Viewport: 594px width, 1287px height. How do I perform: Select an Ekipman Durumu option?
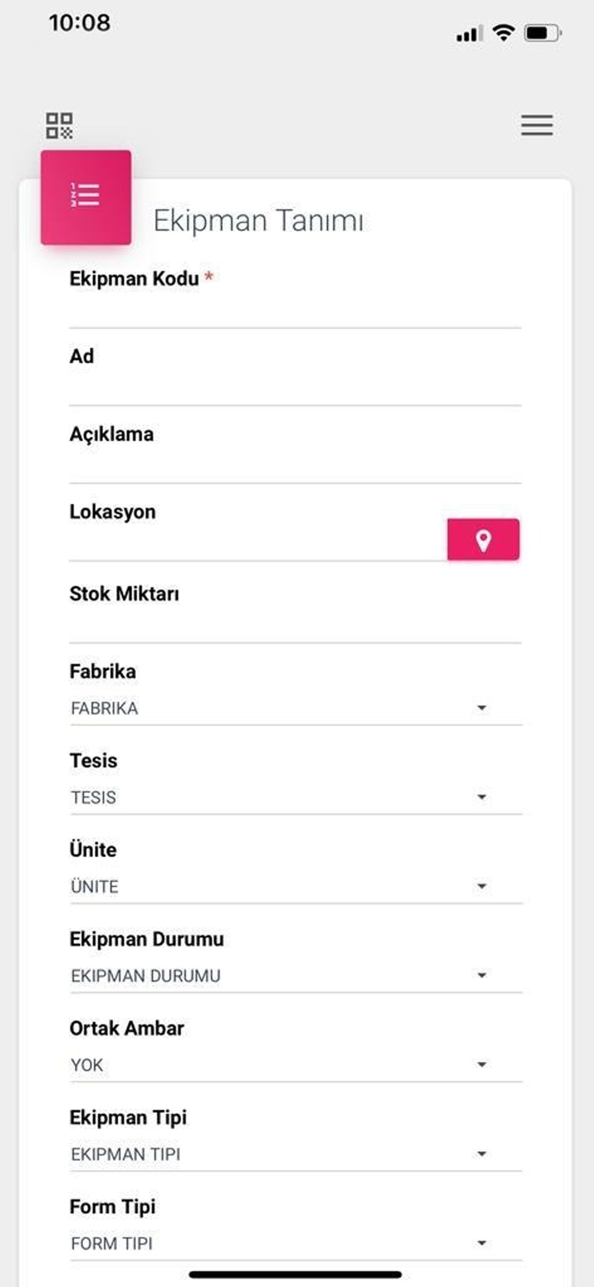pos(296,976)
